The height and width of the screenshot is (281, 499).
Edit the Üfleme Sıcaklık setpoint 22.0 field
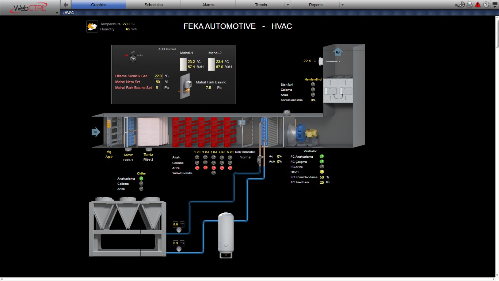[x=158, y=76]
